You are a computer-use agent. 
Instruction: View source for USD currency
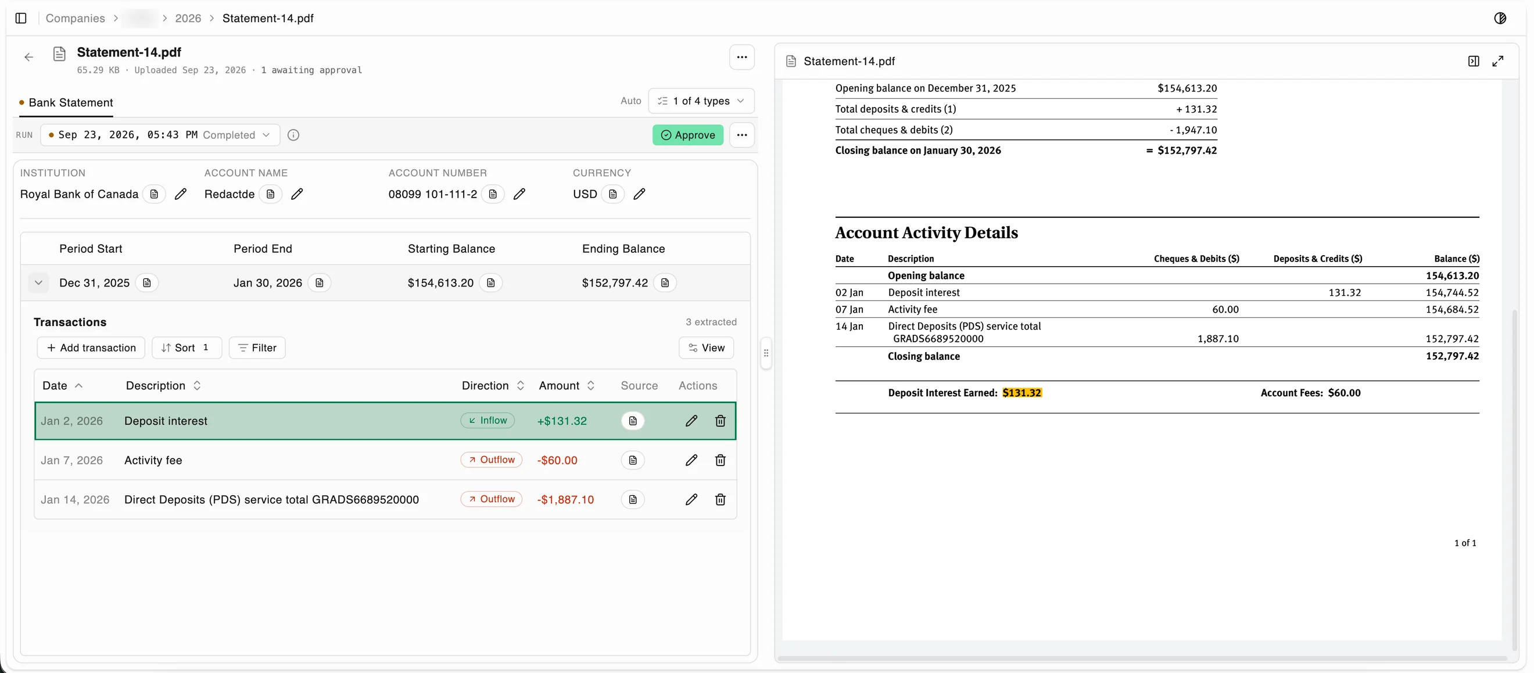[x=612, y=194]
